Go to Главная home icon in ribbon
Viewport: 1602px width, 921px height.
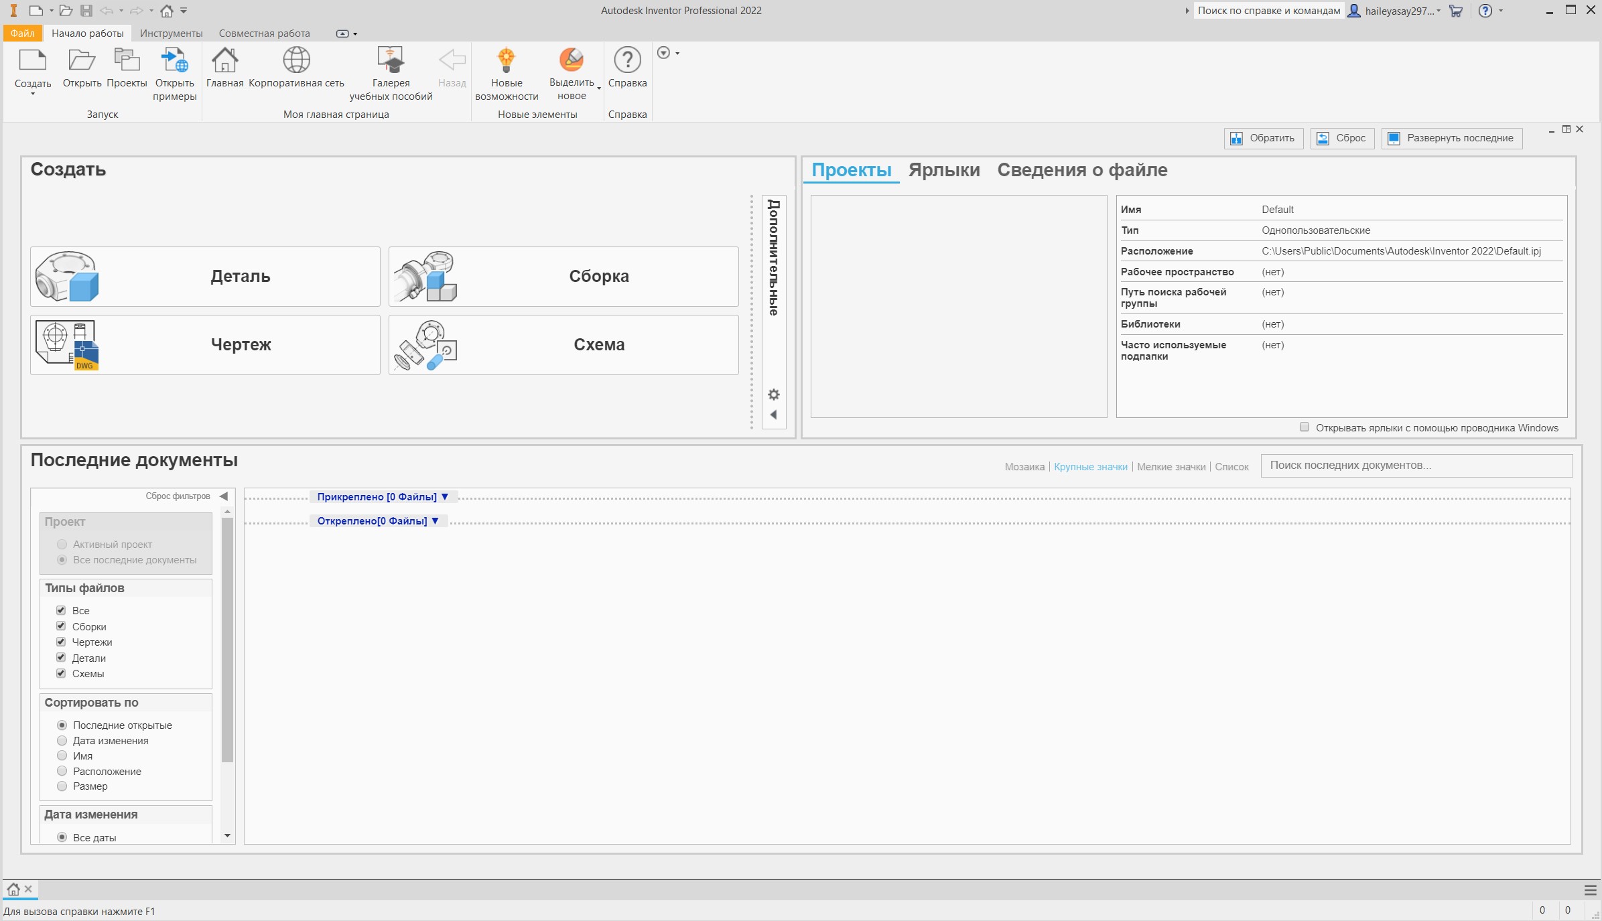coord(224,60)
